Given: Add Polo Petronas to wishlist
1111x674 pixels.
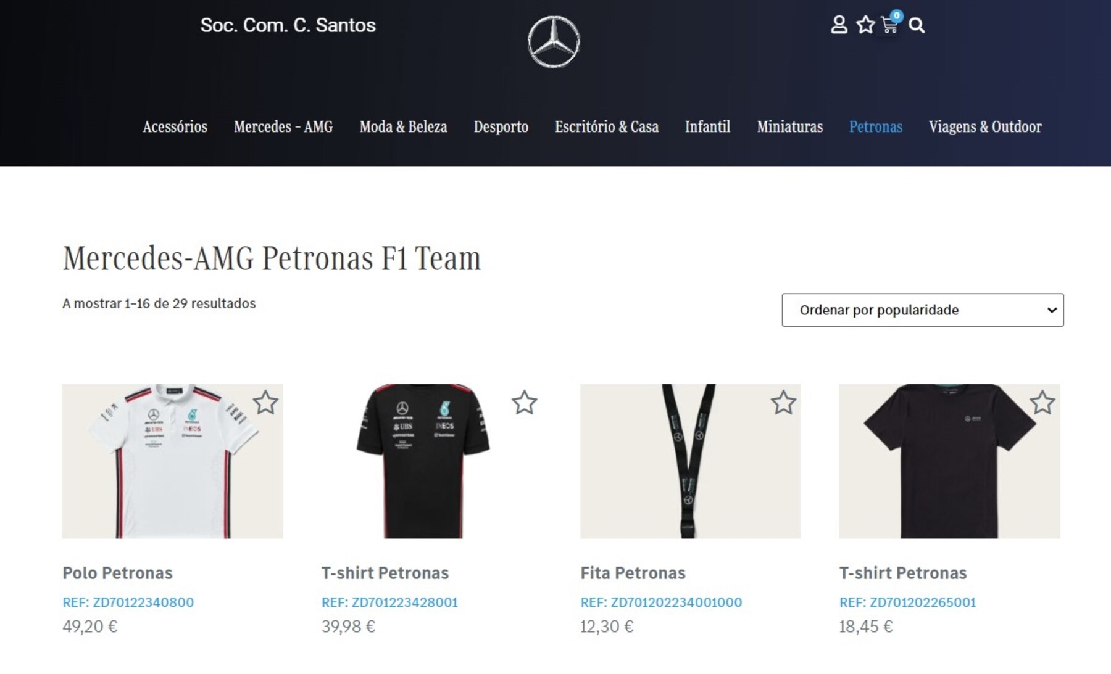Looking at the screenshot, I should (x=265, y=403).
